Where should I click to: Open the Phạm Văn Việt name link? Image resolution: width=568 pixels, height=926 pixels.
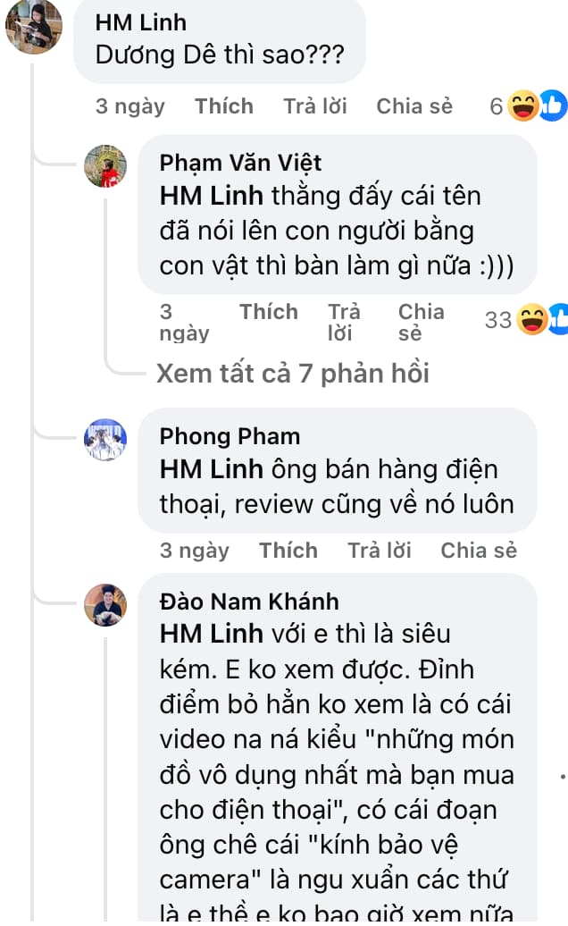(240, 163)
